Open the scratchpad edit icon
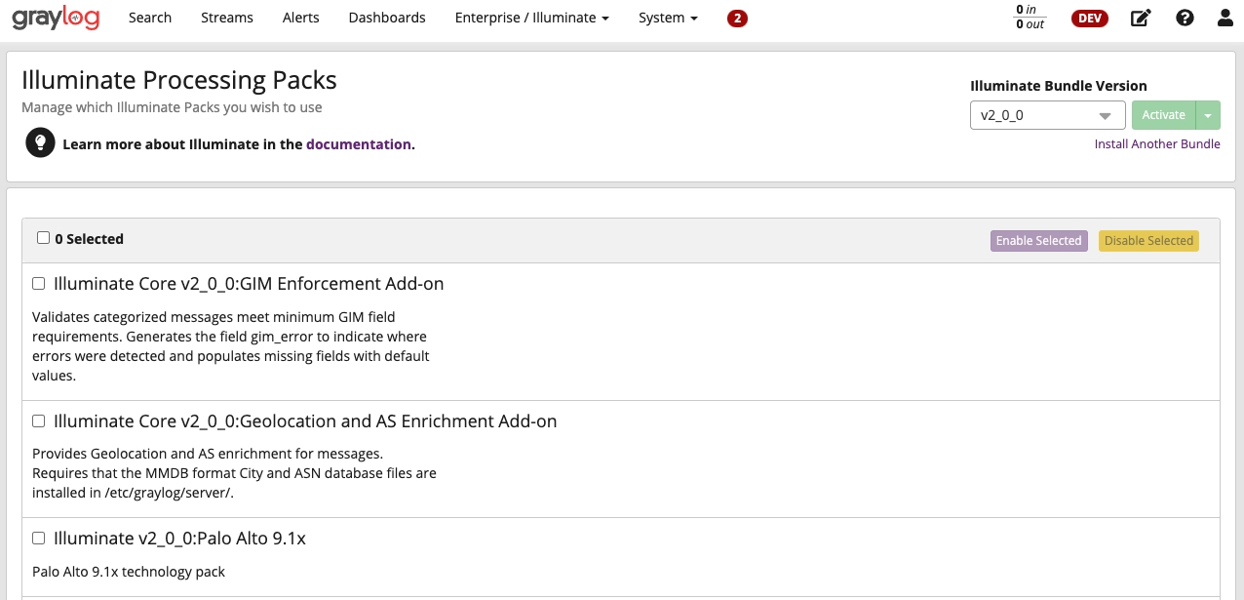Image resolution: width=1244 pixels, height=600 pixels. coord(1140,18)
